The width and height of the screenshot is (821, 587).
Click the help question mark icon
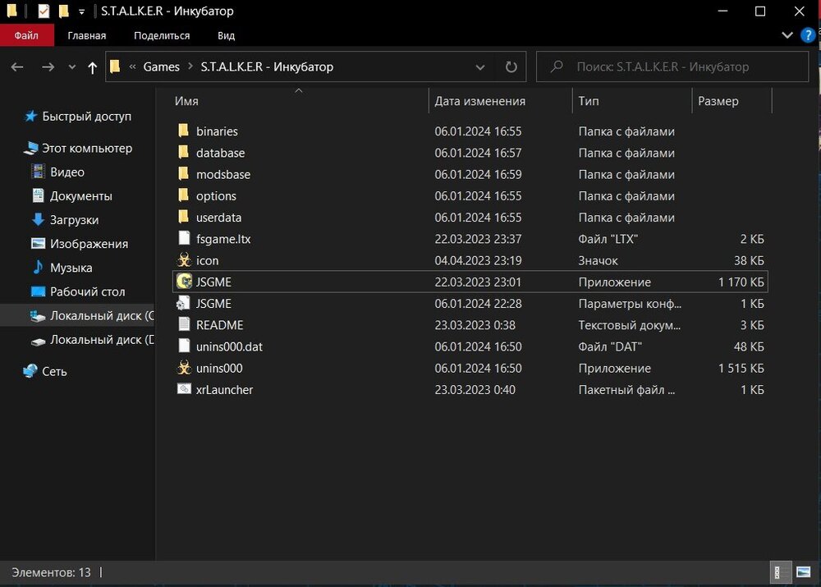click(807, 35)
